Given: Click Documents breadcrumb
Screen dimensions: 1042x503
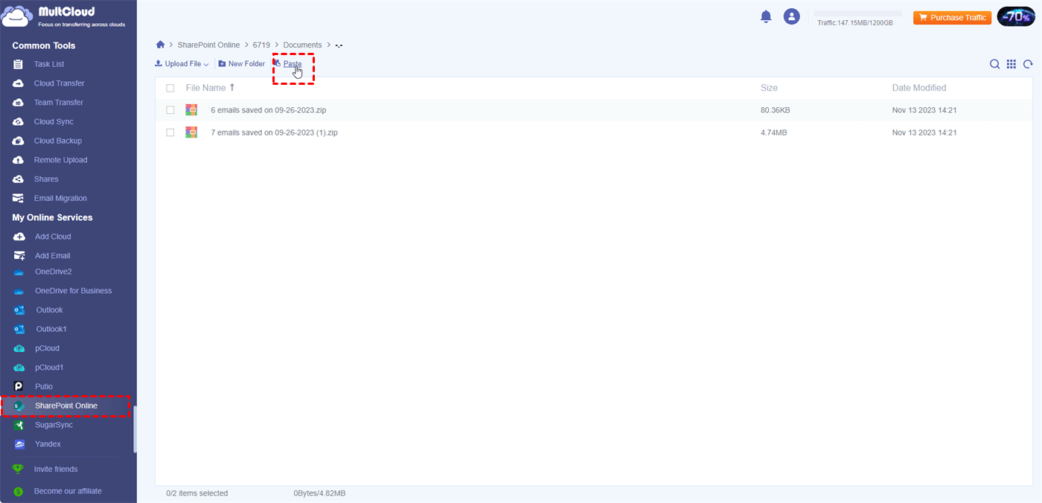Looking at the screenshot, I should point(302,45).
